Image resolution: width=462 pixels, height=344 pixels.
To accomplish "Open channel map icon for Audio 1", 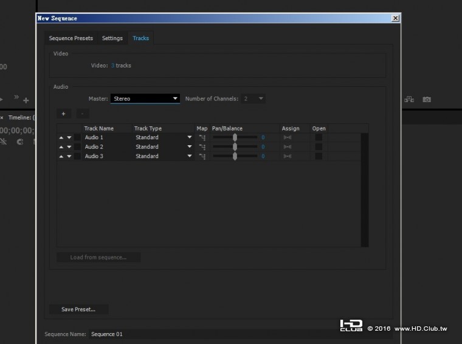I will click(202, 138).
